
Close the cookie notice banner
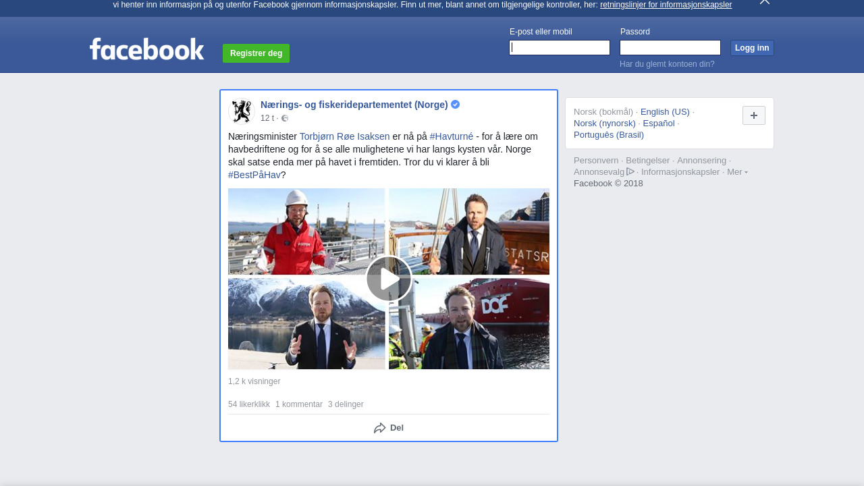click(x=765, y=2)
